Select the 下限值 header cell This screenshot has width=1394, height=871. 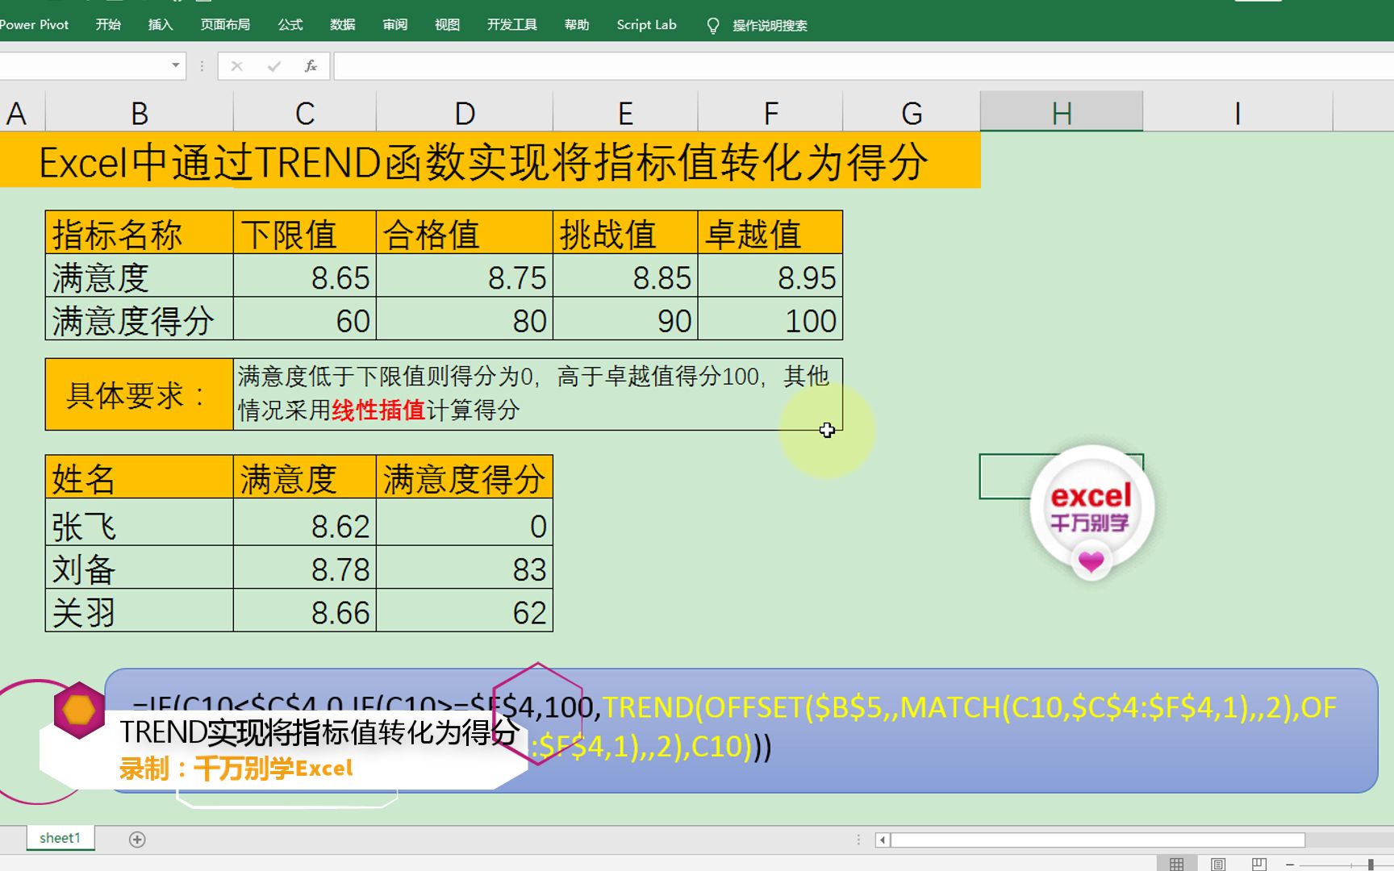(x=305, y=233)
